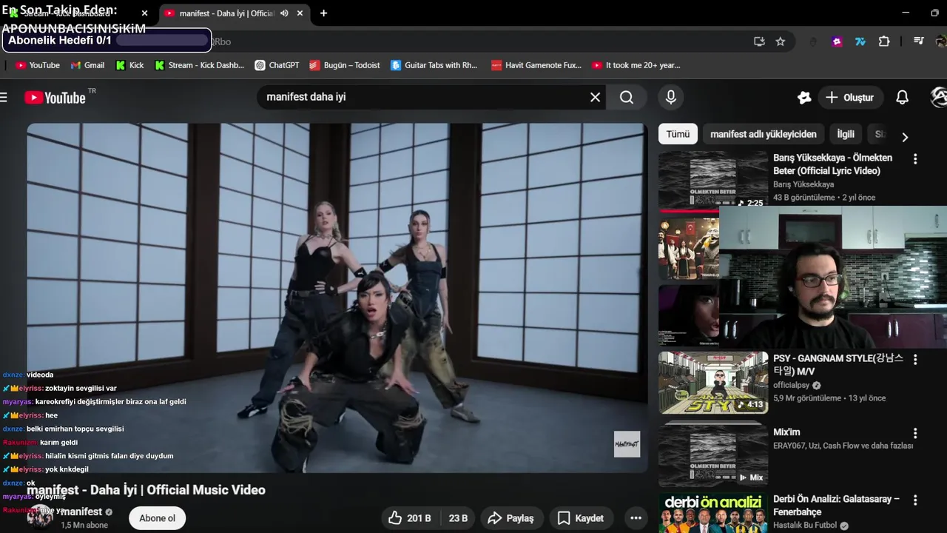This screenshot has width=947, height=533.
Task: Open manifest channel name link
Action: 81,512
